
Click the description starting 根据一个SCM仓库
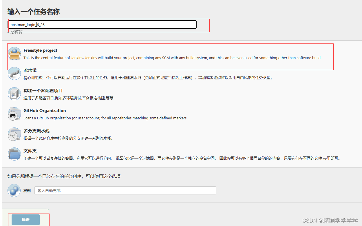click(x=68, y=138)
